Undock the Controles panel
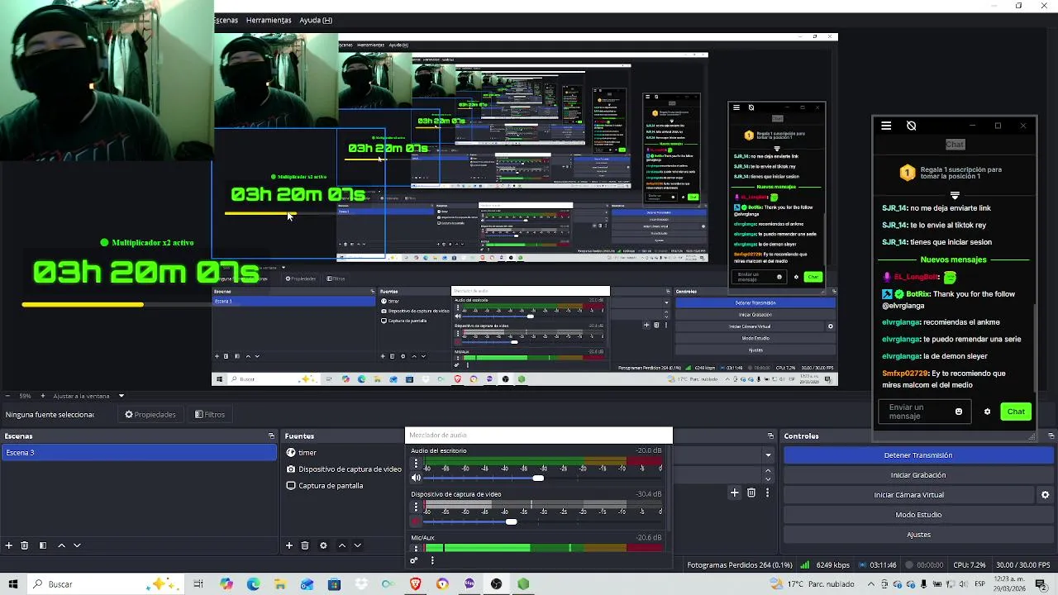Viewport: 1058px width, 595px height. tap(1051, 436)
